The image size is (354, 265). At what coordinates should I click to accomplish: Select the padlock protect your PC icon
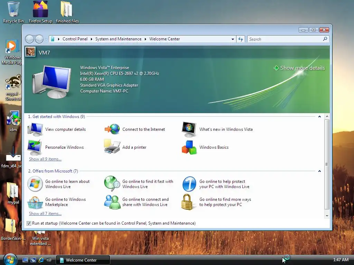(187, 202)
